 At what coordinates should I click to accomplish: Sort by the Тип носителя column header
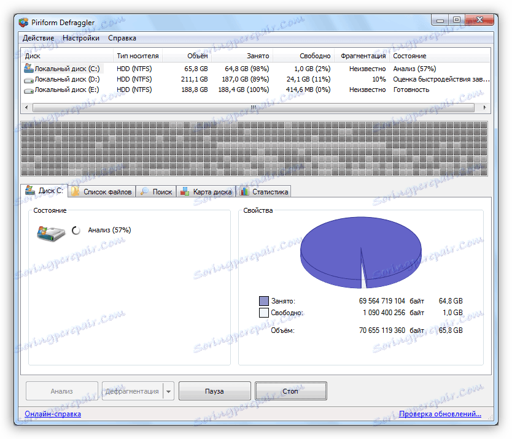[x=138, y=56]
